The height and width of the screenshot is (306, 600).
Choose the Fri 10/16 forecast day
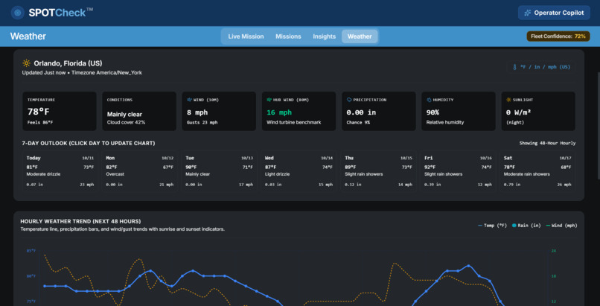(x=458, y=171)
